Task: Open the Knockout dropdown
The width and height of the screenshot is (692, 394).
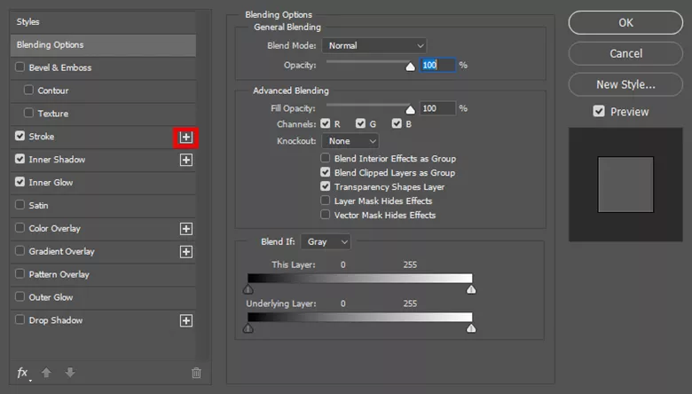Action: click(350, 141)
